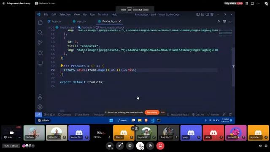Screen dimensions: 270x152
Task: Split the editor to the right
Action: 224,22
